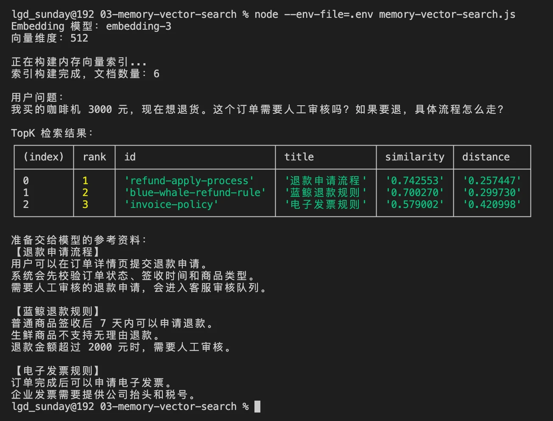Viewport: 553px width, 421px height.
Task: Click the "TopK 检索结果:" heading
Action: pyautogui.click(x=52, y=133)
